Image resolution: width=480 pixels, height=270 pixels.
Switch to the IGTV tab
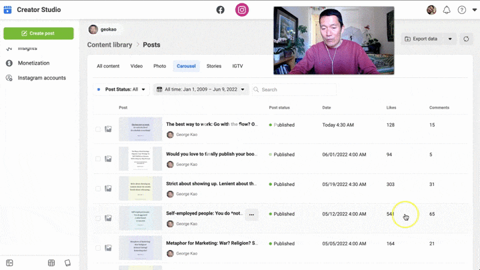237,66
